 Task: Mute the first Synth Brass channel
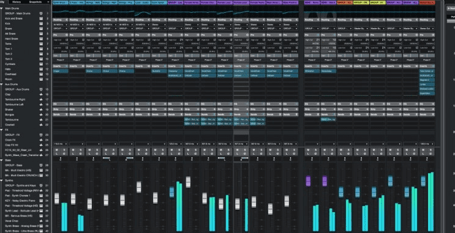57,150
